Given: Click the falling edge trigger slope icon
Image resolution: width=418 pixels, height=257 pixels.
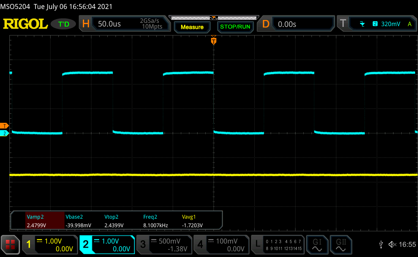Looking at the screenshot, I should point(362,24).
